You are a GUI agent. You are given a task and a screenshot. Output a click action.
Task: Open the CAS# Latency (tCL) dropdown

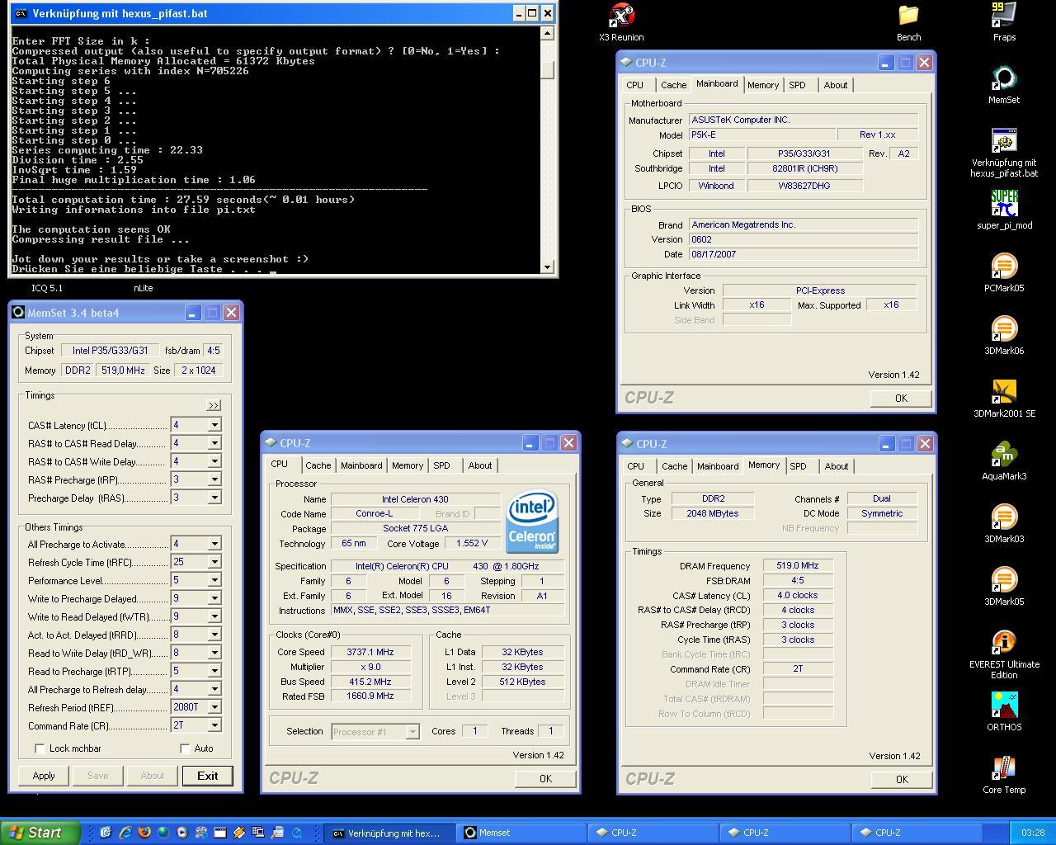tap(214, 425)
